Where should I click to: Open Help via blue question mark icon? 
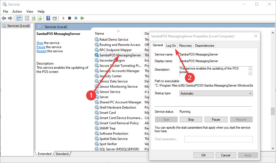48,18
